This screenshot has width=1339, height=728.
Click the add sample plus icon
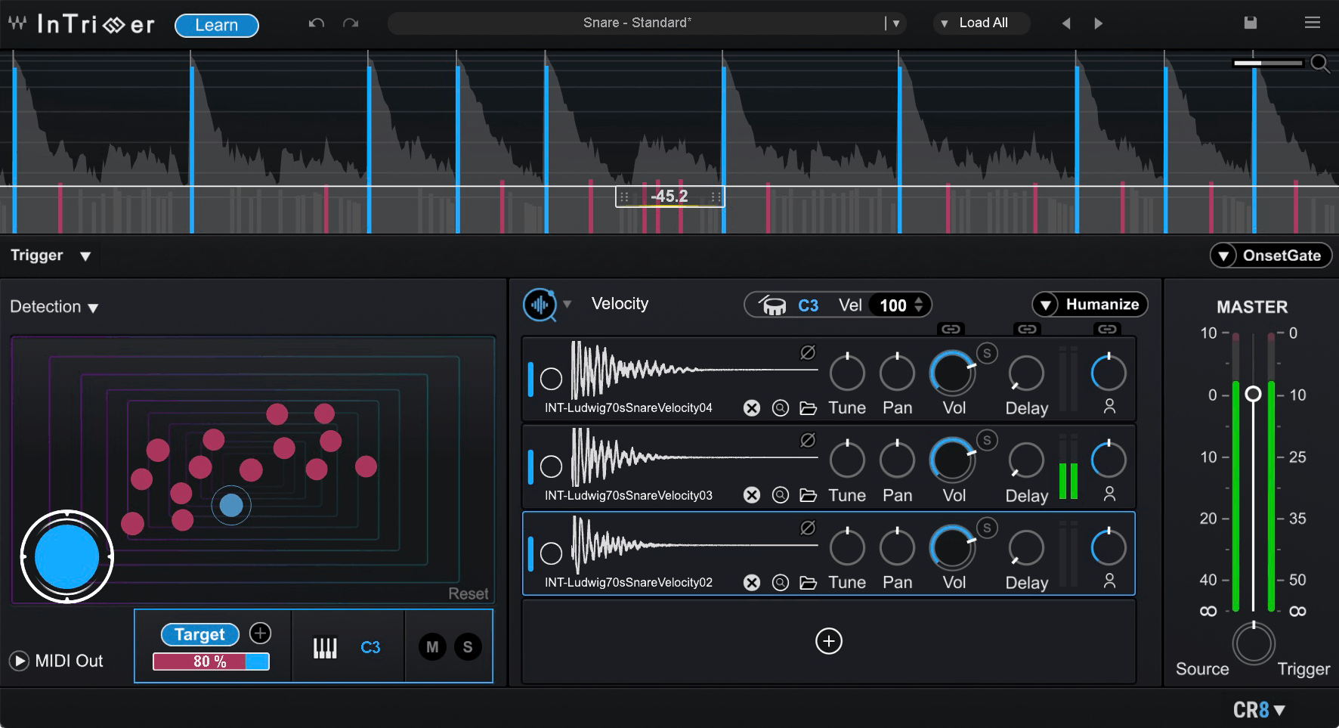pos(828,641)
